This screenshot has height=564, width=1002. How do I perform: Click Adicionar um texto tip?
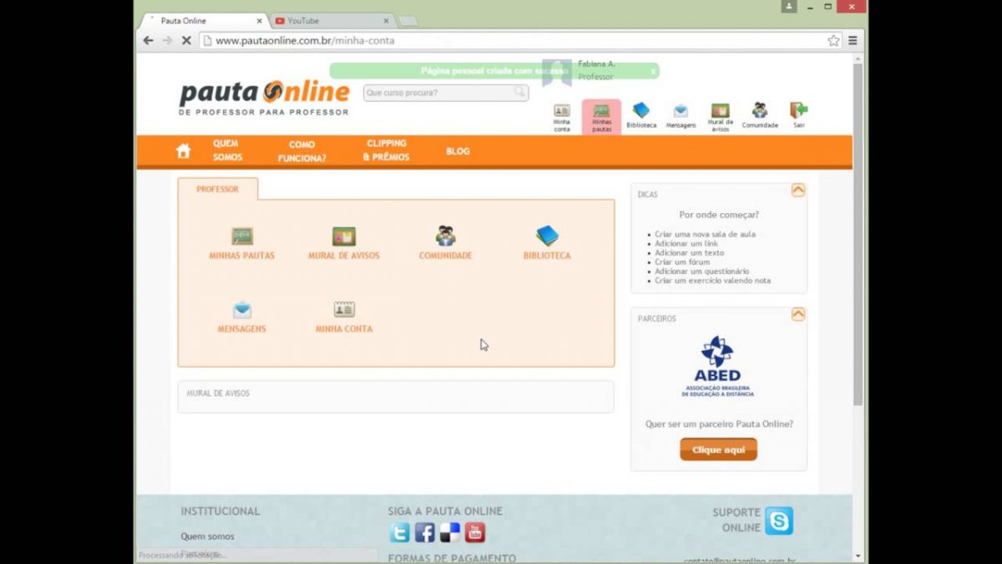point(689,252)
